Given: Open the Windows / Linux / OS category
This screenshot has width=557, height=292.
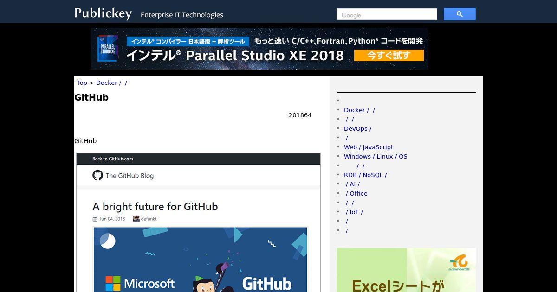Looking at the screenshot, I should coord(376,156).
